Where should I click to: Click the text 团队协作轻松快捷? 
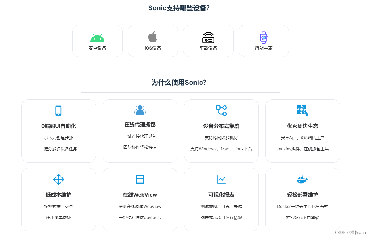coord(140,147)
